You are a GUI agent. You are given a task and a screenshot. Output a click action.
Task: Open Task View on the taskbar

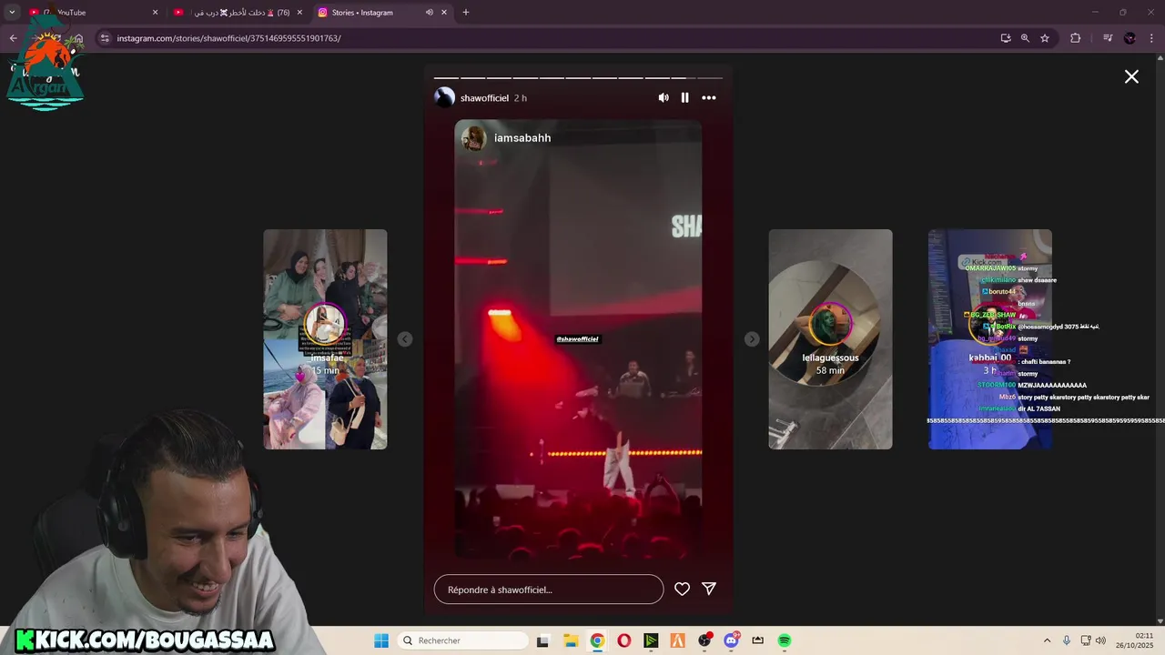tap(543, 640)
